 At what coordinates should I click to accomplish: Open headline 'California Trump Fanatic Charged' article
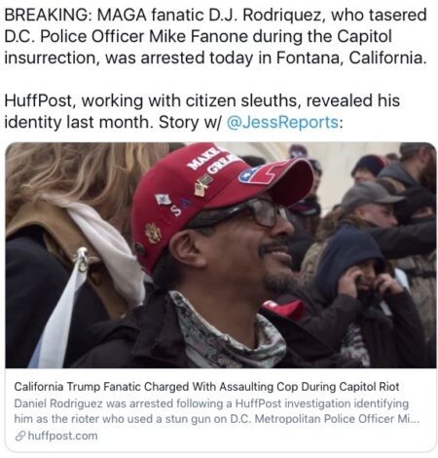click(206, 387)
